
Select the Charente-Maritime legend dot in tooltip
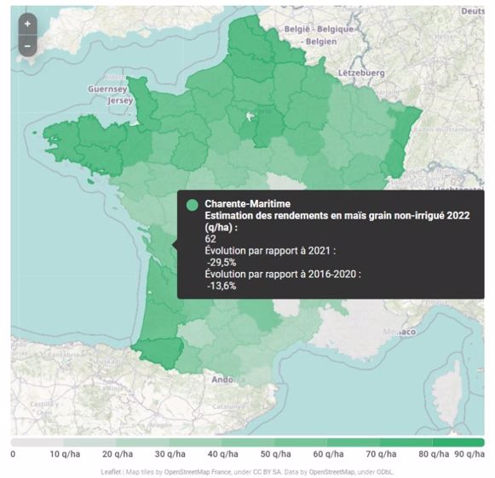(192, 205)
